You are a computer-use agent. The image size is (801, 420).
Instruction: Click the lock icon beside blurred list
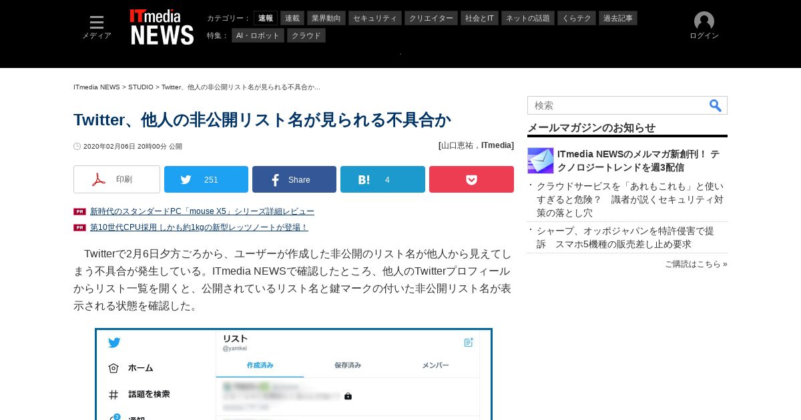point(348,396)
